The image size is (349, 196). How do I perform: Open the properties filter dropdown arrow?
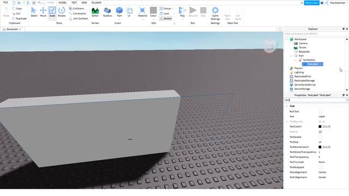click(x=347, y=100)
